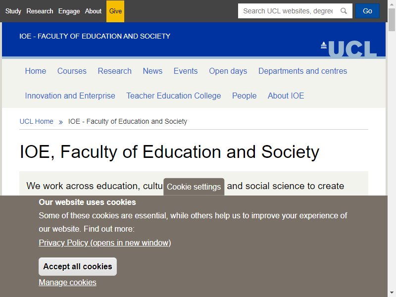
Task: Click the search magnifier icon
Action: pos(344,11)
